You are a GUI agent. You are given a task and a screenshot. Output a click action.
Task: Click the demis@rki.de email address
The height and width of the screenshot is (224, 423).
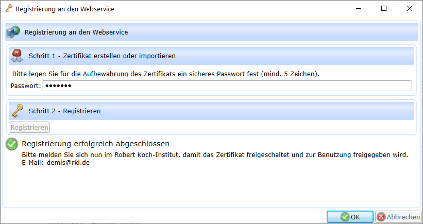(x=70, y=163)
